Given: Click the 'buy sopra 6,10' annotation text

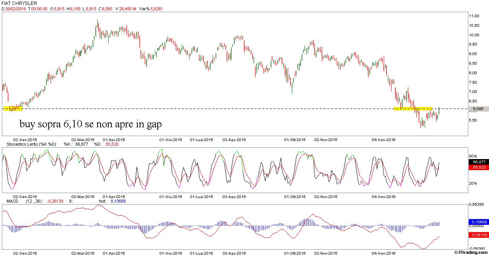Looking at the screenshot, I should click(x=90, y=124).
